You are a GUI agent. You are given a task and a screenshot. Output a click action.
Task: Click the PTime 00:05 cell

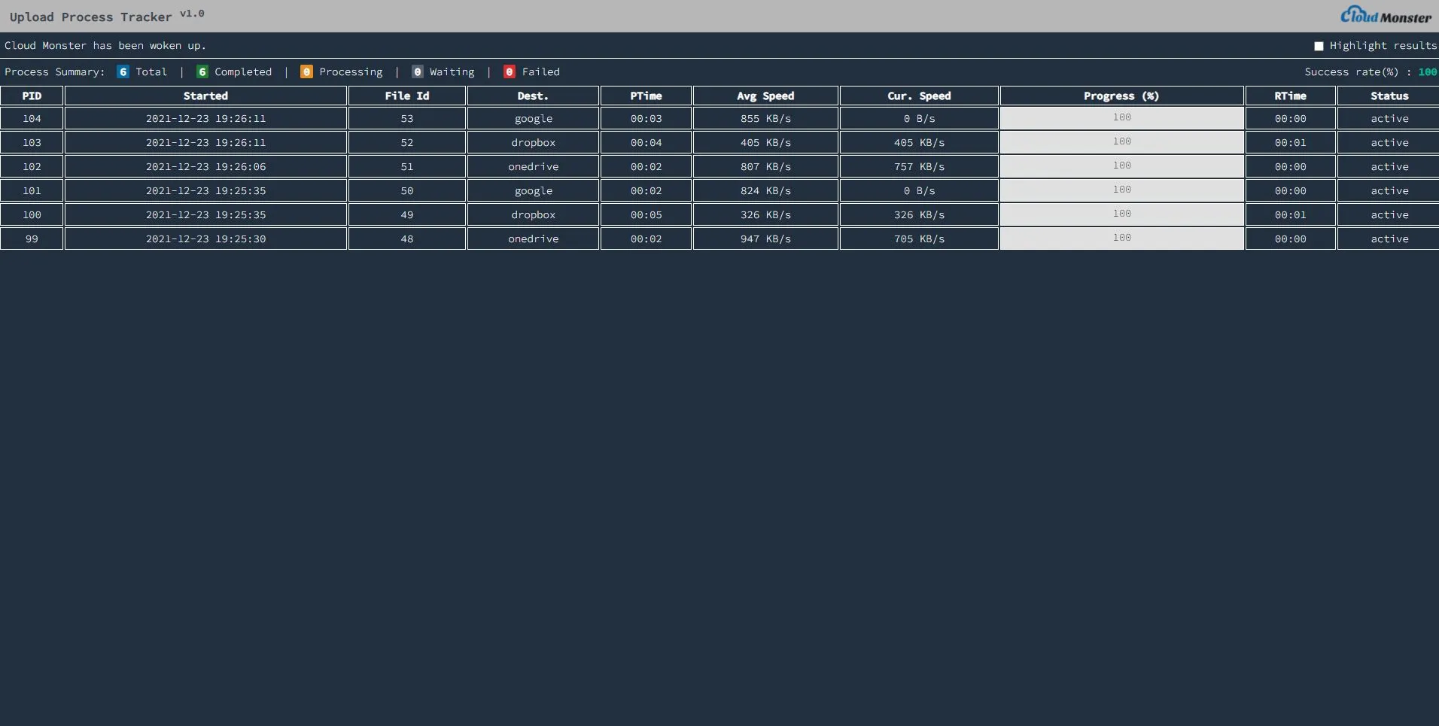[646, 214]
